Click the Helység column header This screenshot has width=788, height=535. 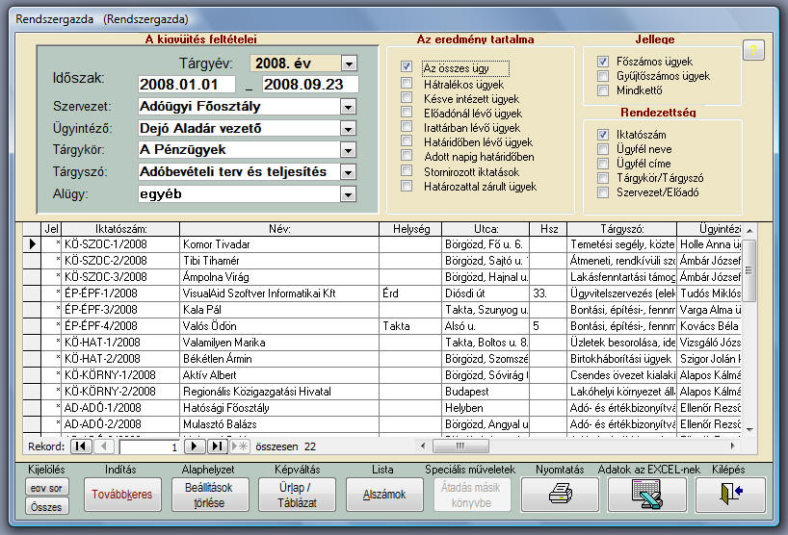(x=410, y=229)
